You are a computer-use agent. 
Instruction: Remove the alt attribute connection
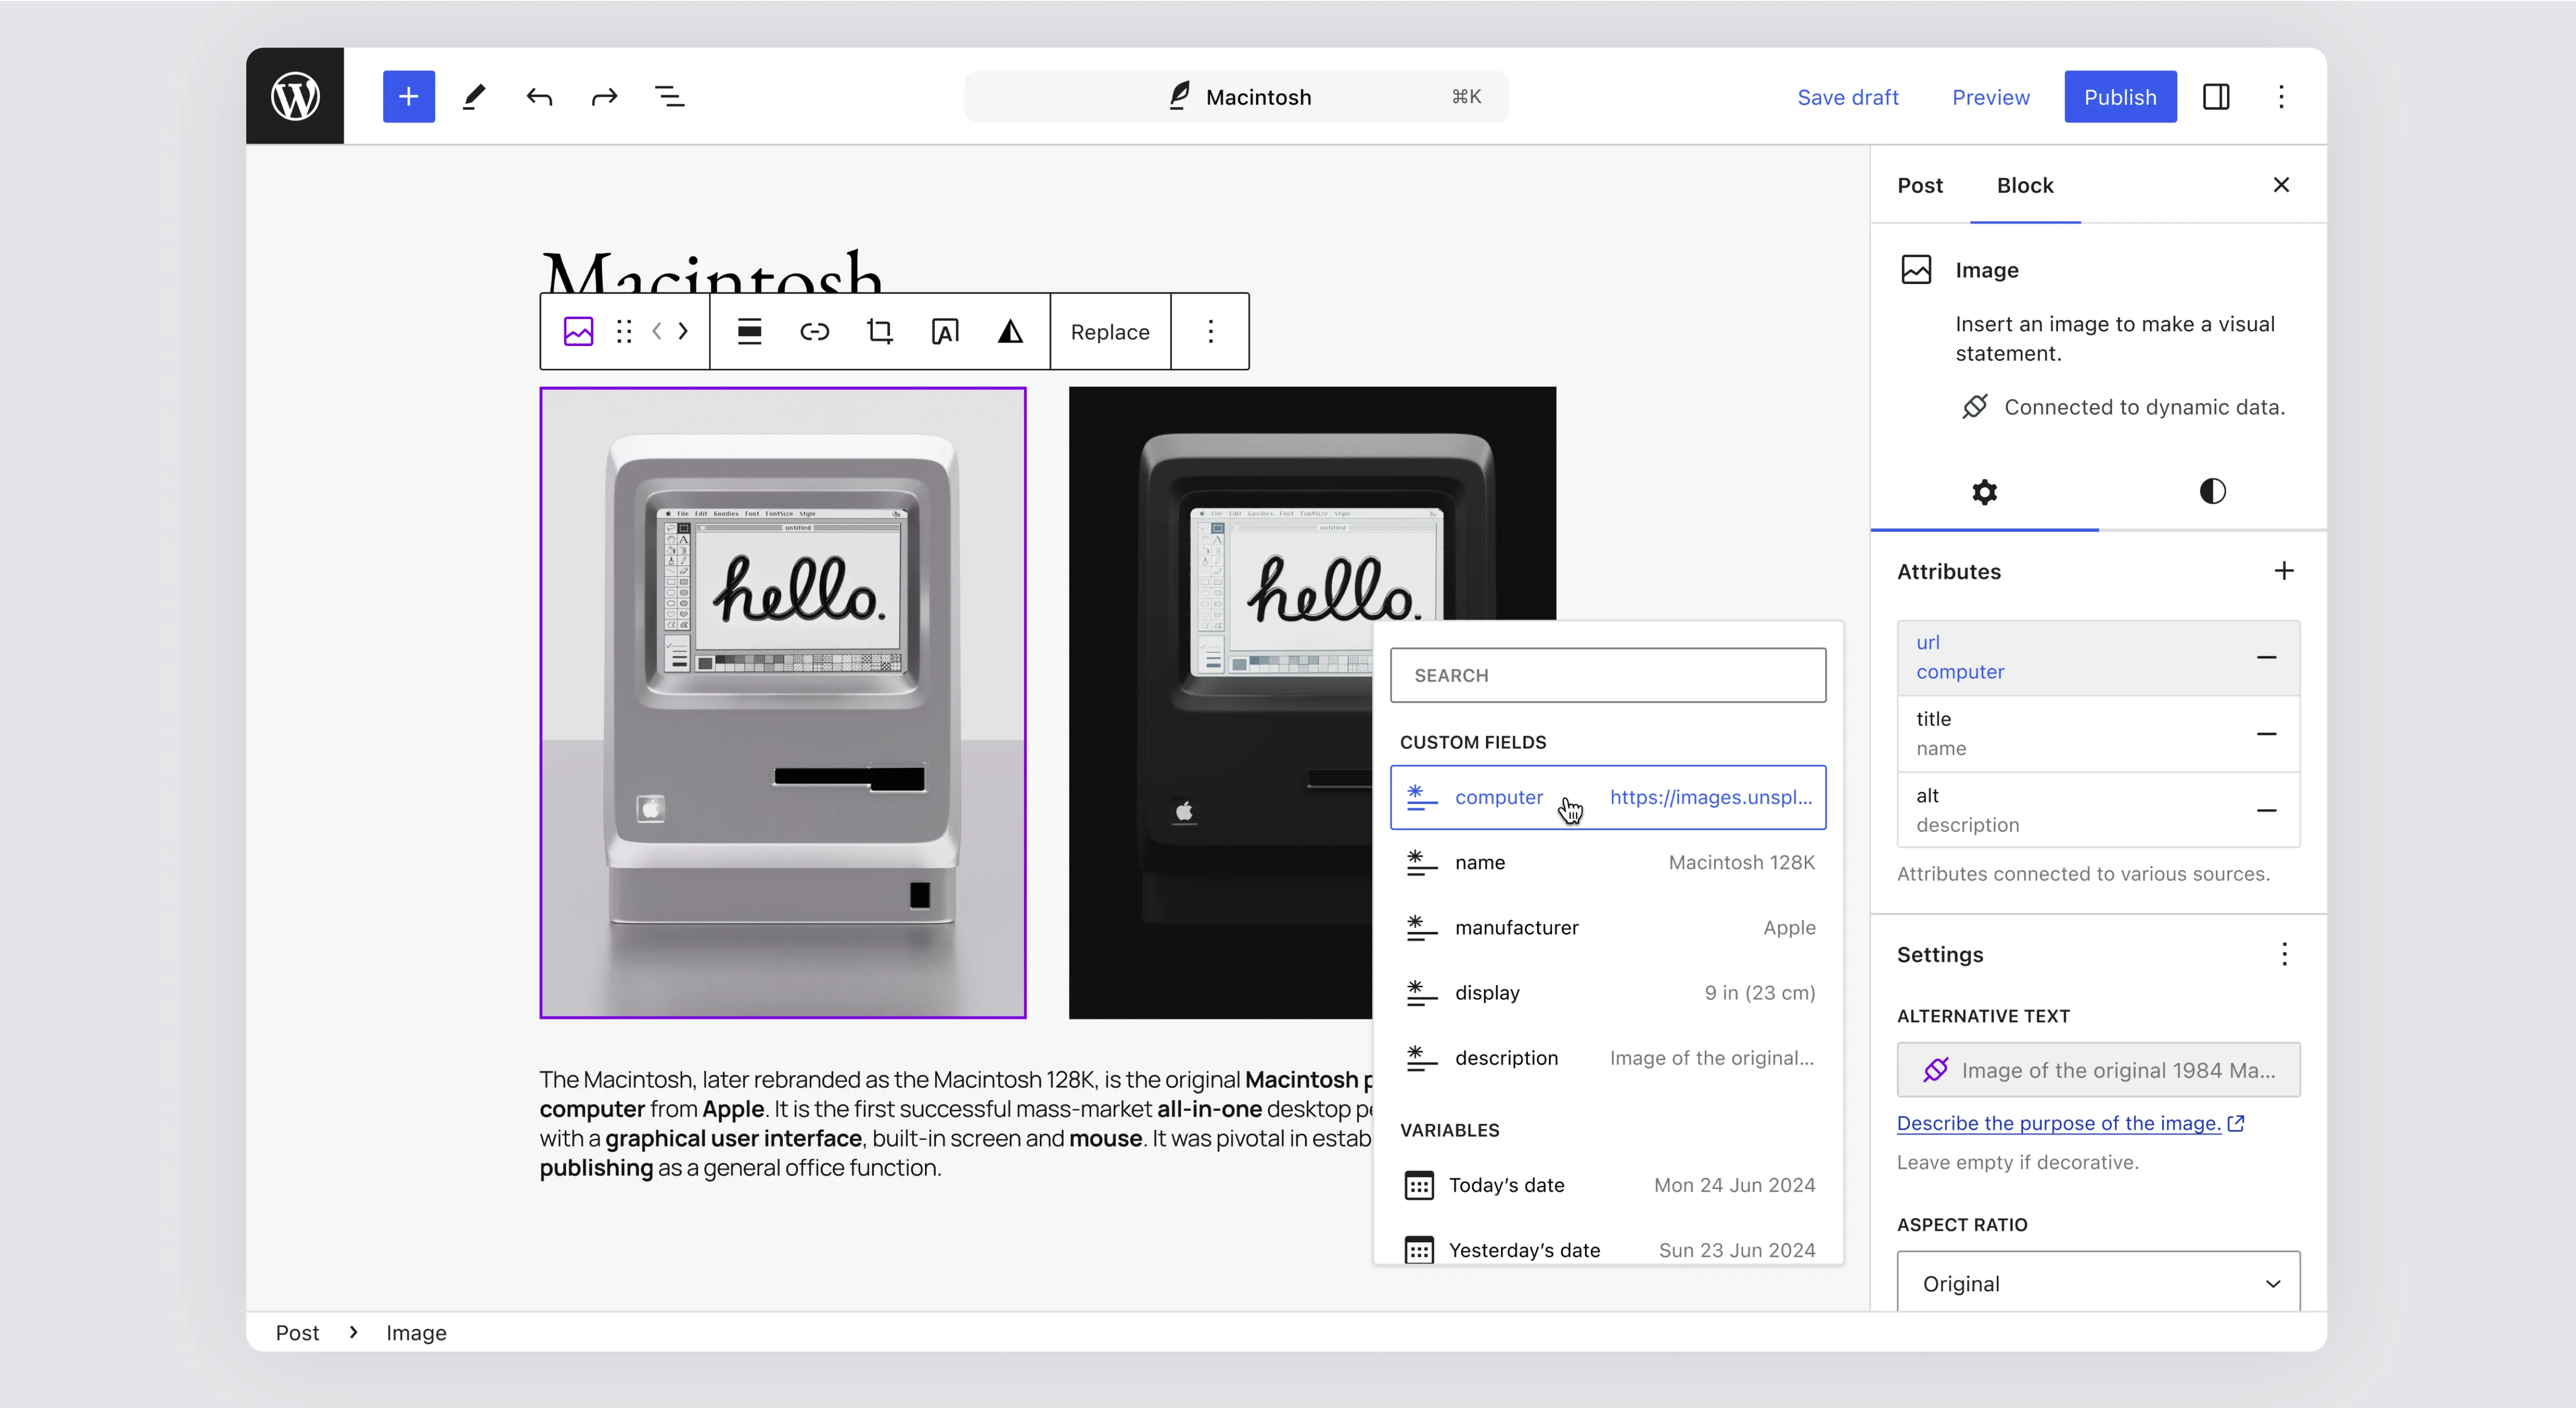[x=2266, y=810]
